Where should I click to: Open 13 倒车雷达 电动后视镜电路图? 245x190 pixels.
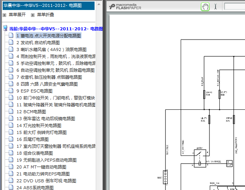46,119
